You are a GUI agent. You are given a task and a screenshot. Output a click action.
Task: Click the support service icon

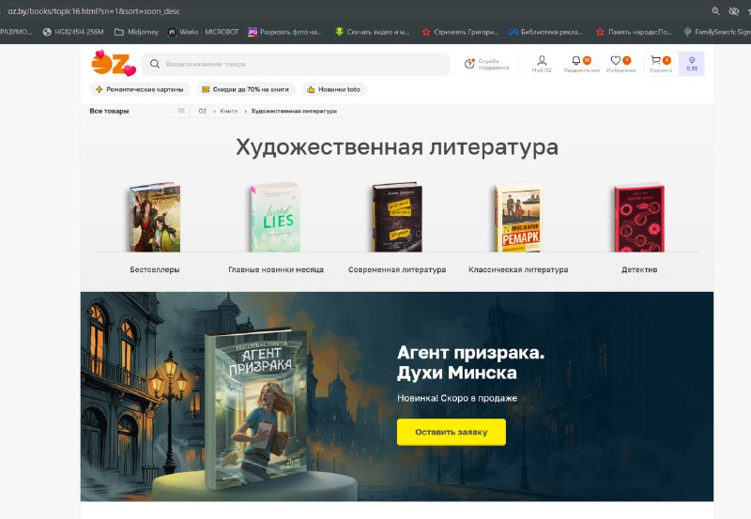469,64
